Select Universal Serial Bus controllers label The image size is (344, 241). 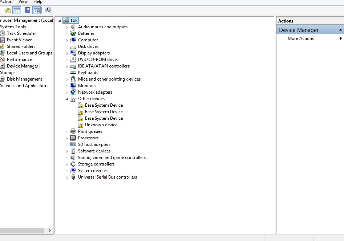pos(108,177)
